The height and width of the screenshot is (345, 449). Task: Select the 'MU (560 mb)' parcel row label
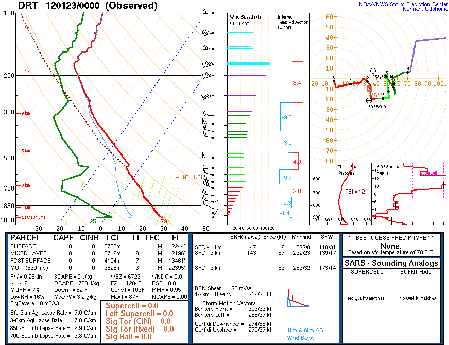pyautogui.click(x=29, y=268)
